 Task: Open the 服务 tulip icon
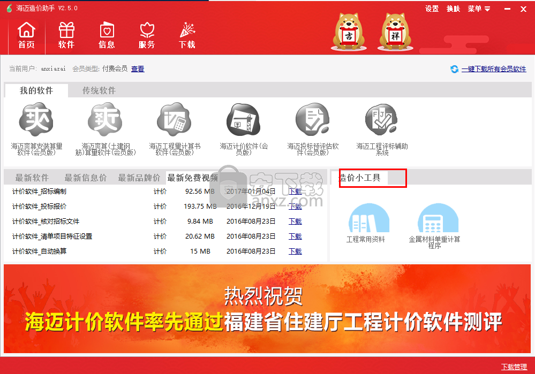(x=147, y=35)
